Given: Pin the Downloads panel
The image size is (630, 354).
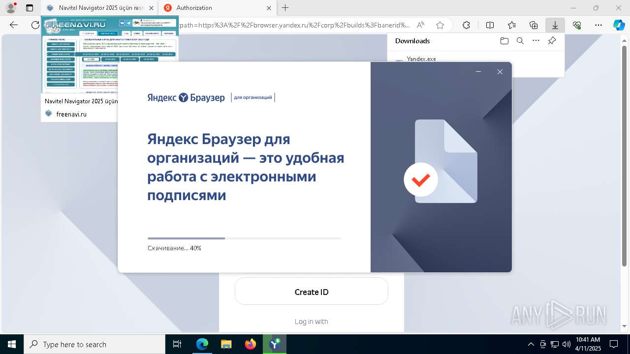Looking at the screenshot, I should (552, 41).
